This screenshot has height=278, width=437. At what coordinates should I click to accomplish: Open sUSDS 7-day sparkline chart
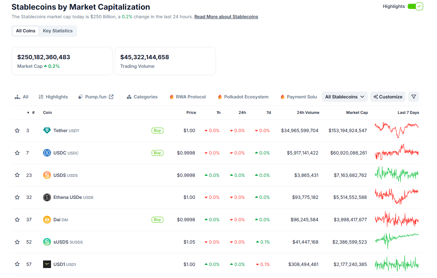coord(397,241)
